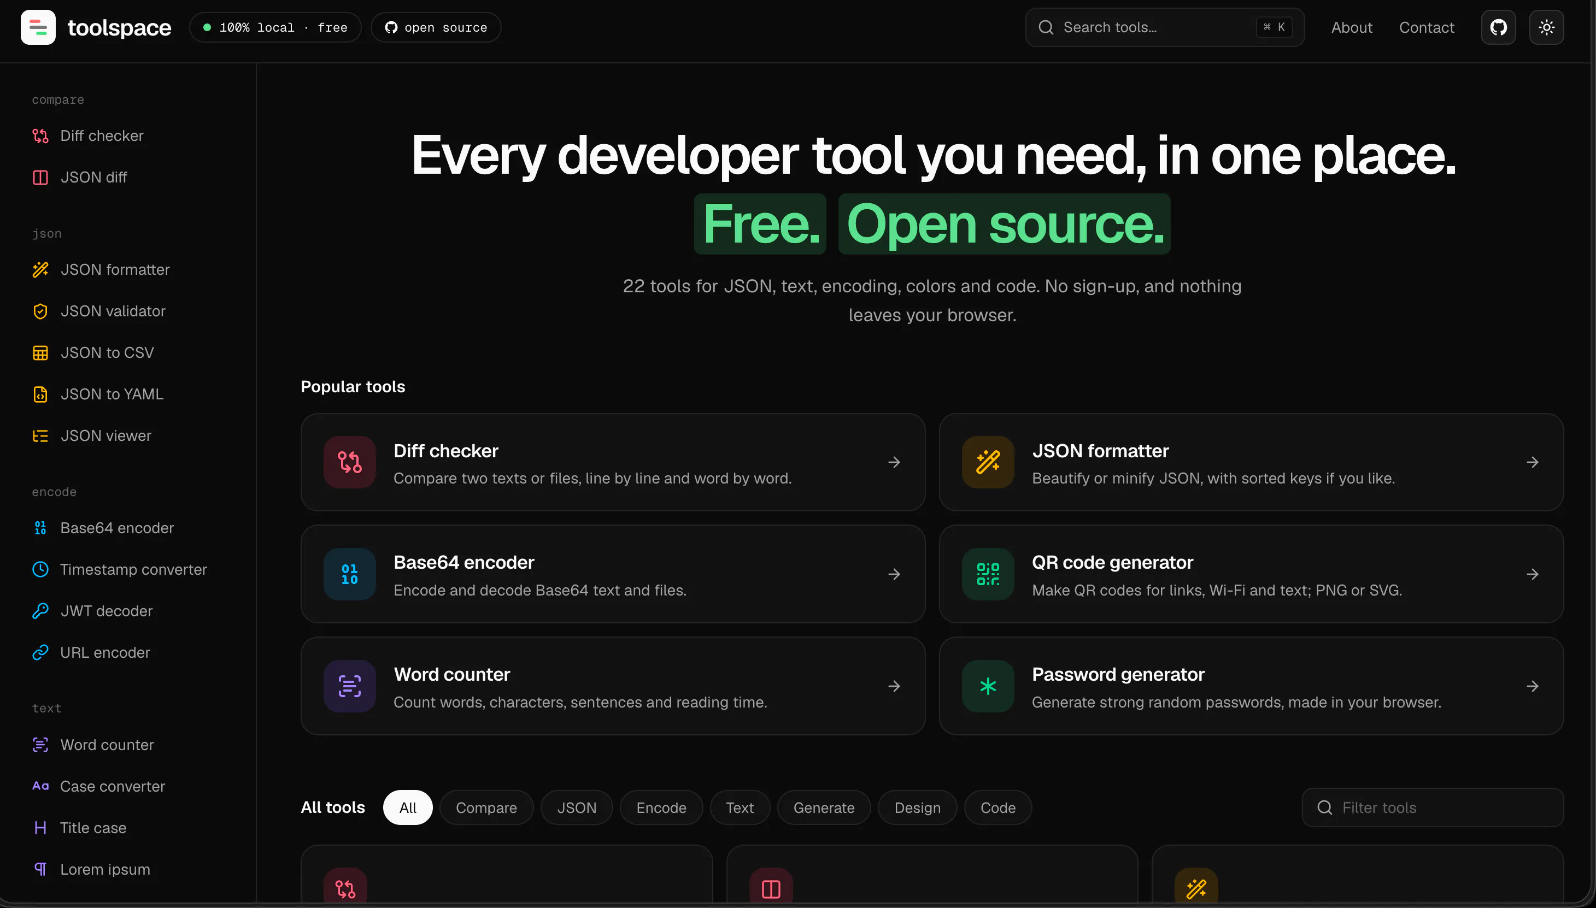Click the Case converter Aa icon

[x=40, y=786]
